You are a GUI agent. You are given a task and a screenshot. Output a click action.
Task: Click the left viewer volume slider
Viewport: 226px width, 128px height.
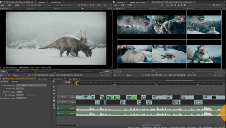click(96, 9)
